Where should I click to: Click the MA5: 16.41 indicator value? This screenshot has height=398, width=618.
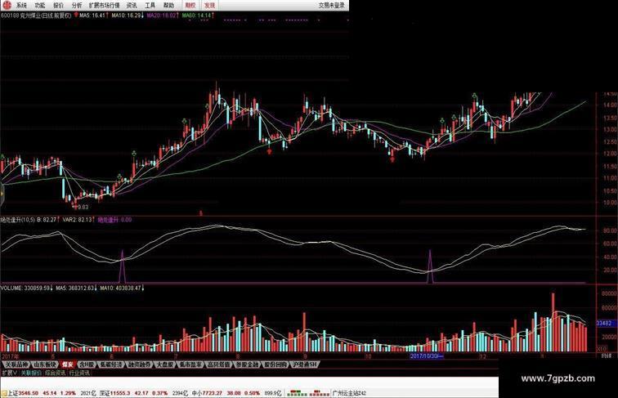92,16
